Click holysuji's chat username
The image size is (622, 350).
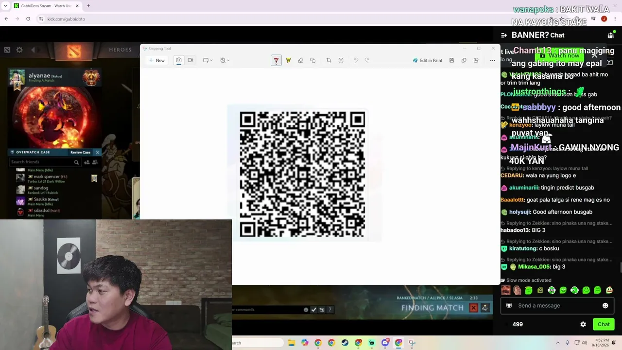[x=519, y=212]
